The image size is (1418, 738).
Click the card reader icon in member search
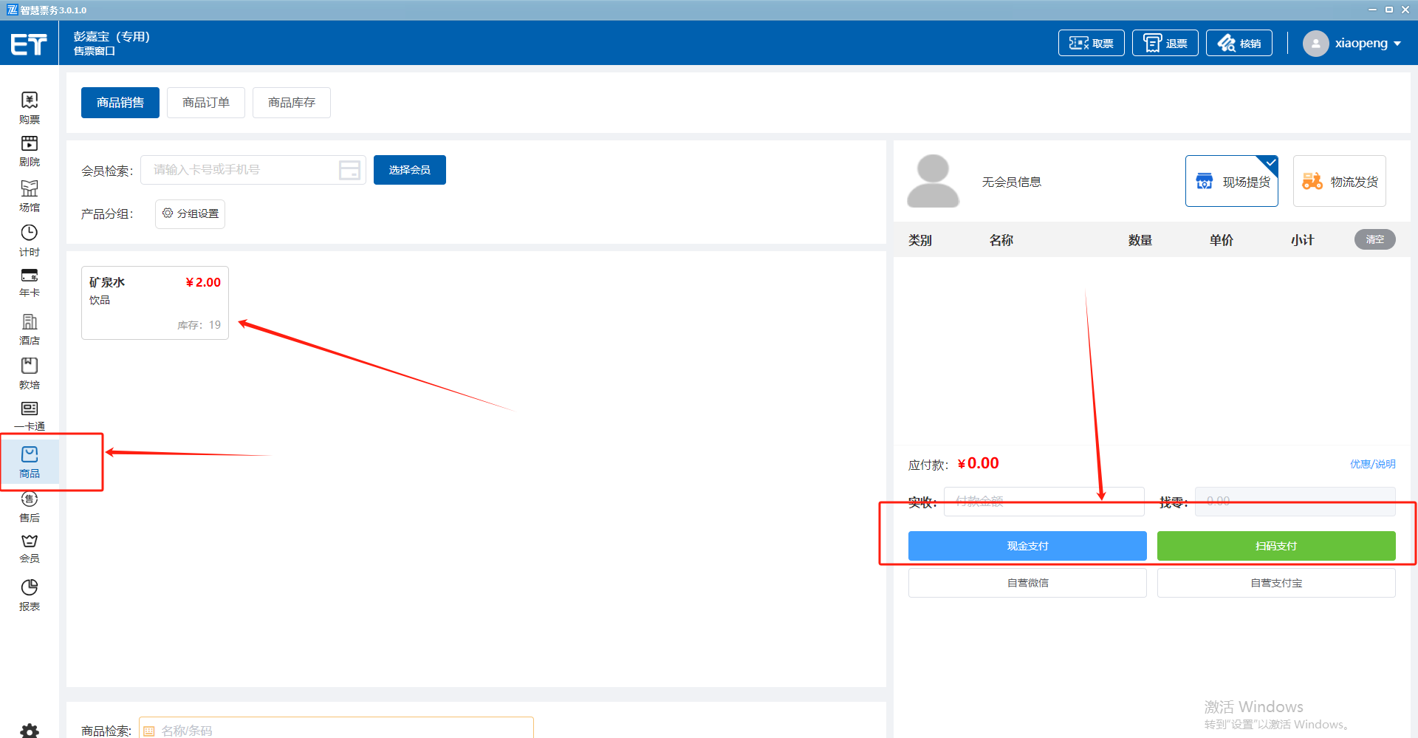(x=349, y=170)
